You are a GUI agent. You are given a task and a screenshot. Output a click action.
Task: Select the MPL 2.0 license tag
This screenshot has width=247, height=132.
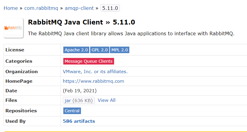(x=119, y=50)
